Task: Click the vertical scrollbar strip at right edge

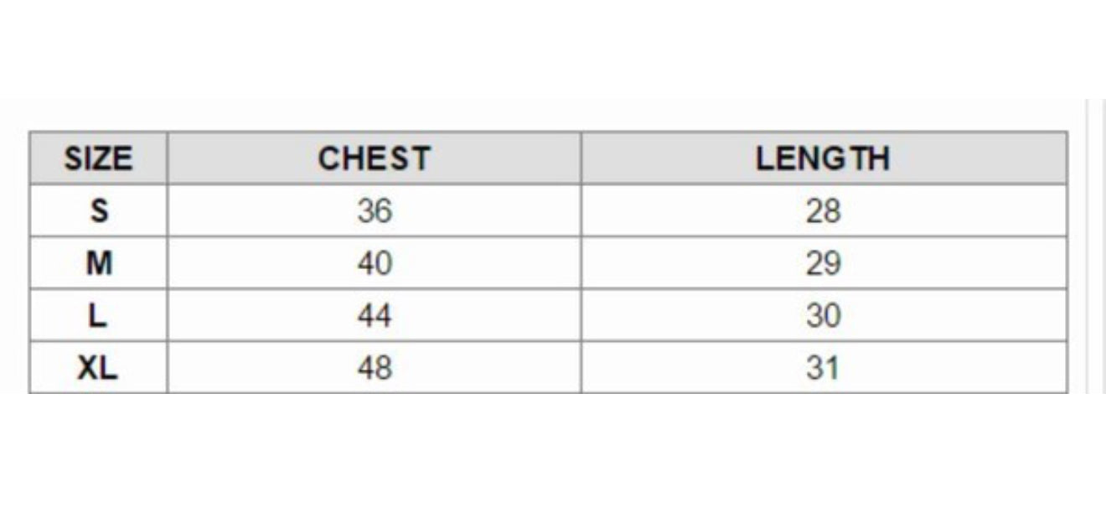Action: (x=1097, y=251)
